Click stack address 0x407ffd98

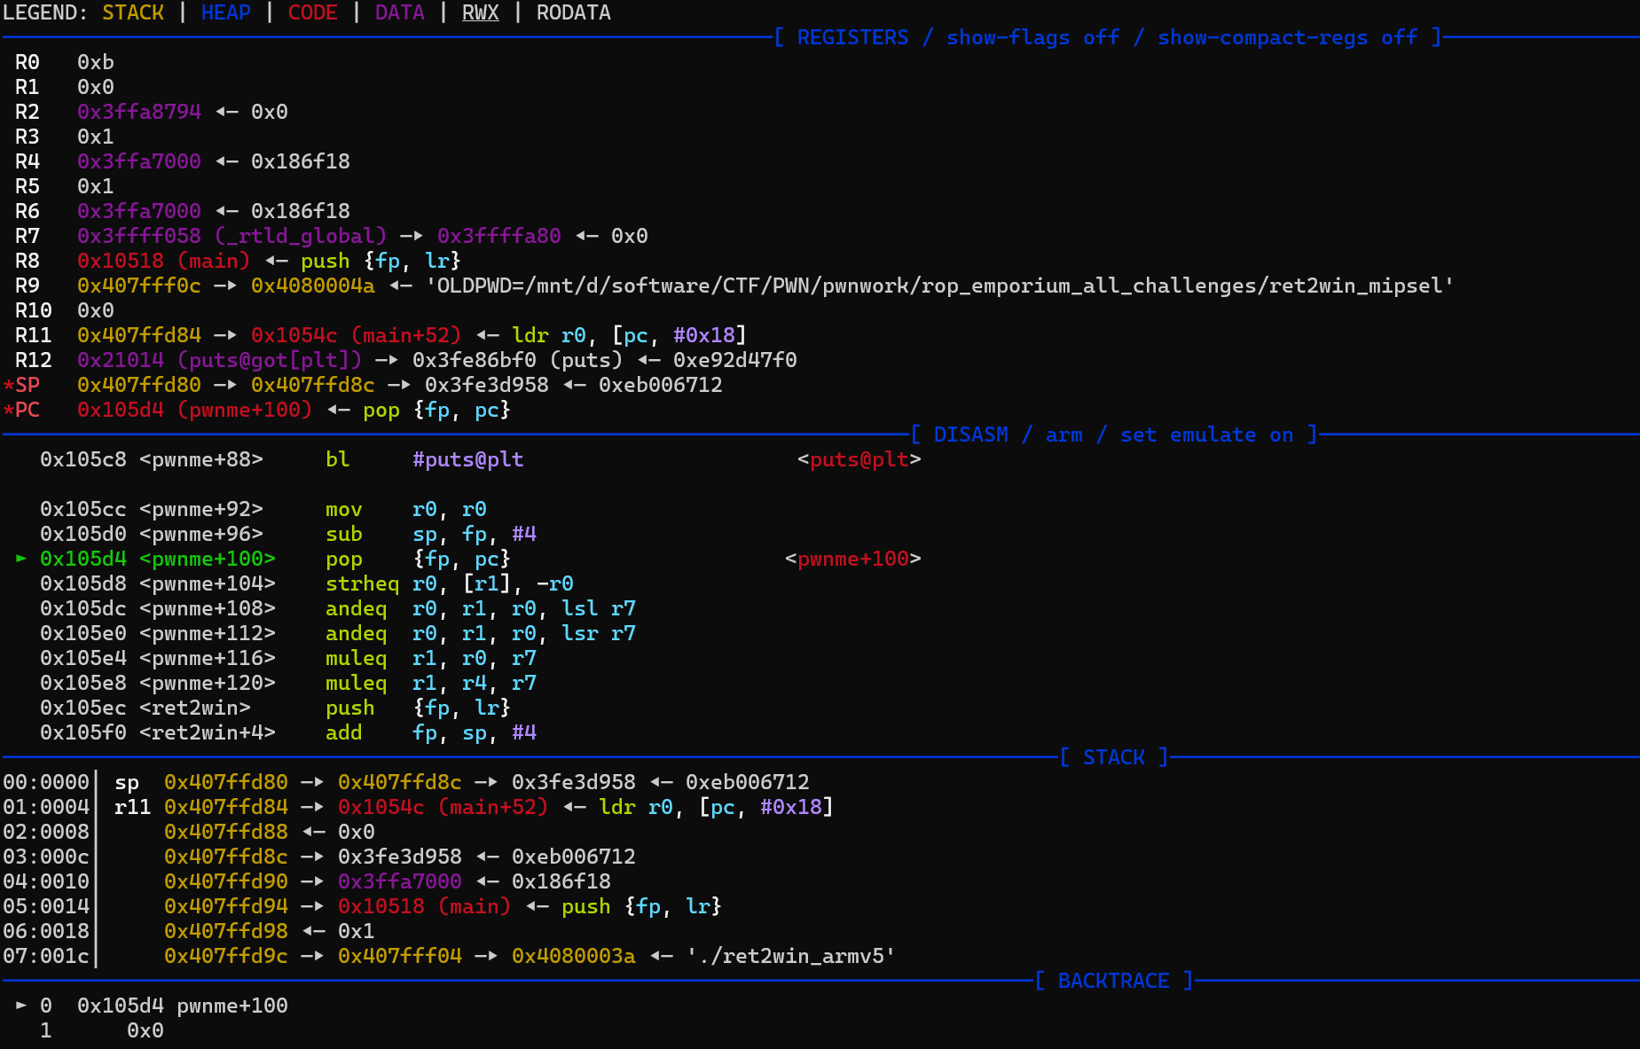226,931
